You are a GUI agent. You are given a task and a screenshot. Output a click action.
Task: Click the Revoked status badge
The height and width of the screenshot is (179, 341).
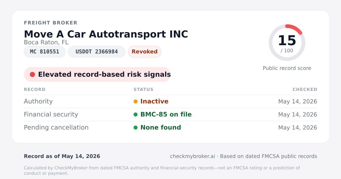point(145,52)
